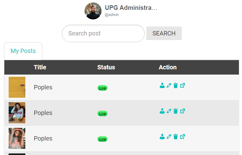
Task: Open the @admin profile username link
Action: coord(112,15)
